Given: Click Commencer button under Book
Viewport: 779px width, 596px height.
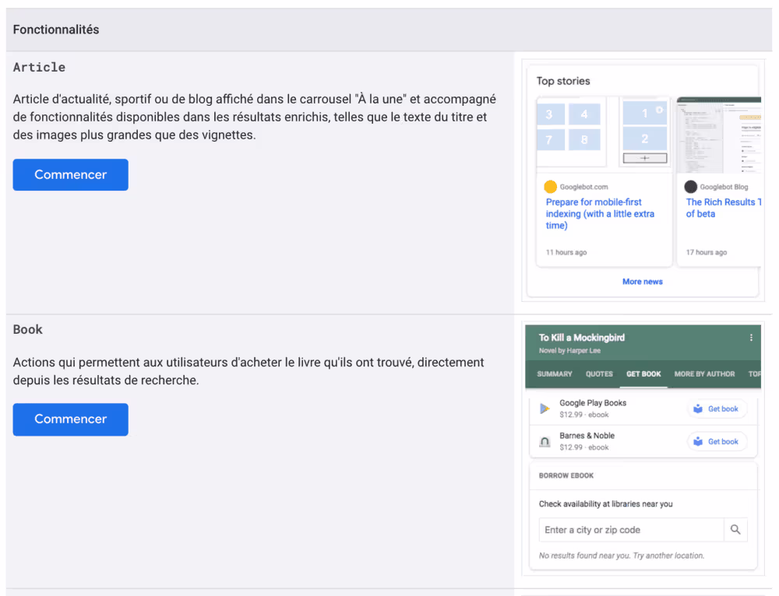Looking at the screenshot, I should click(71, 419).
